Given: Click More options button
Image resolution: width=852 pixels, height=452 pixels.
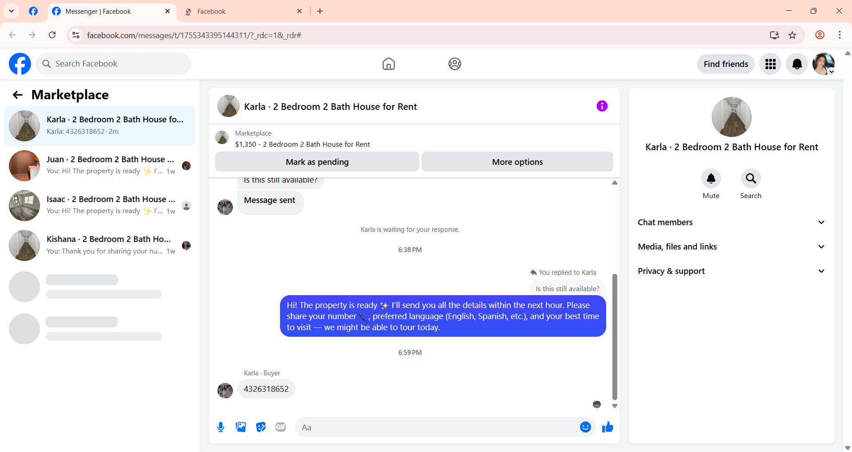Looking at the screenshot, I should [517, 162].
